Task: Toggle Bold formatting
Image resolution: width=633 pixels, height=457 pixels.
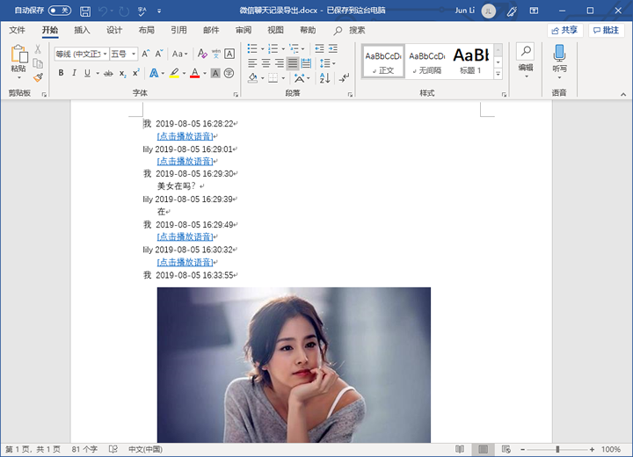Action: click(61, 73)
